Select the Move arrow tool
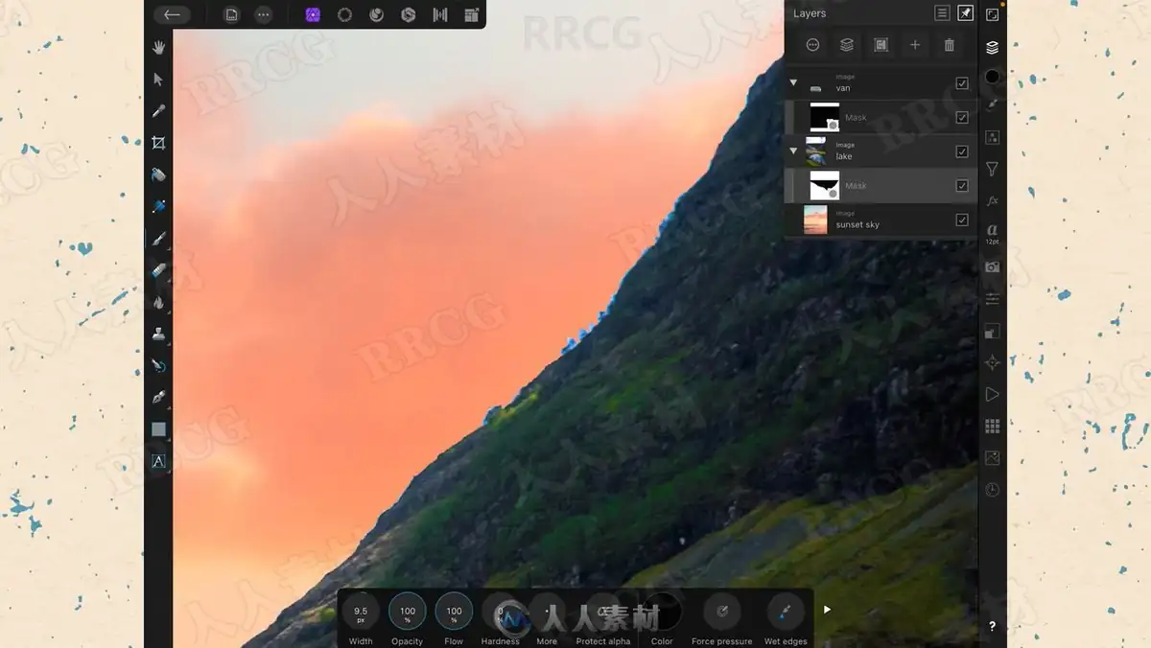Viewport: 1151px width, 648px height. point(158,79)
